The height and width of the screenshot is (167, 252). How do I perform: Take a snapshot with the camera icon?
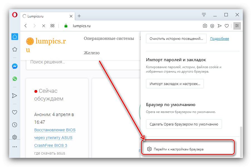pos(205,25)
